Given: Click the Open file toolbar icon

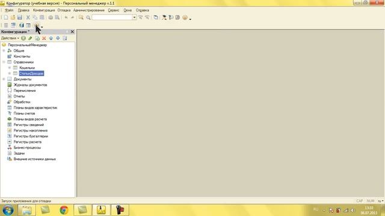Looking at the screenshot, I should pos(13,17).
